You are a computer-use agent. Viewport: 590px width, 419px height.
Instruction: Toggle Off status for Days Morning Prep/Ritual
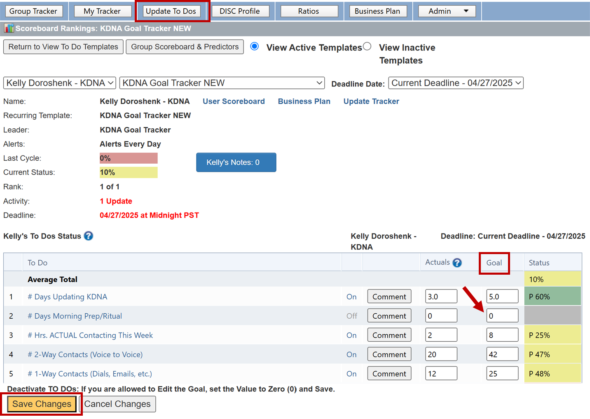352,316
